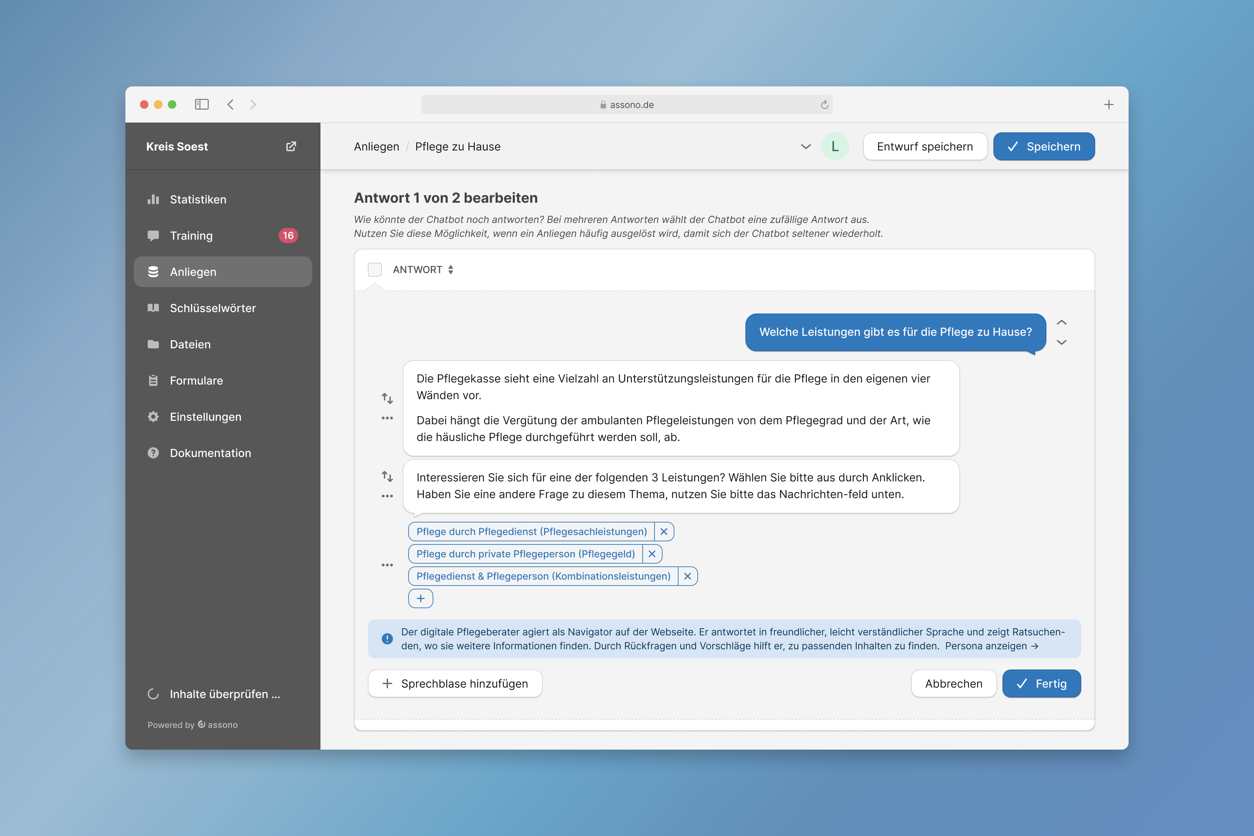
Task: Move the question down with chevron down
Action: (x=1061, y=342)
